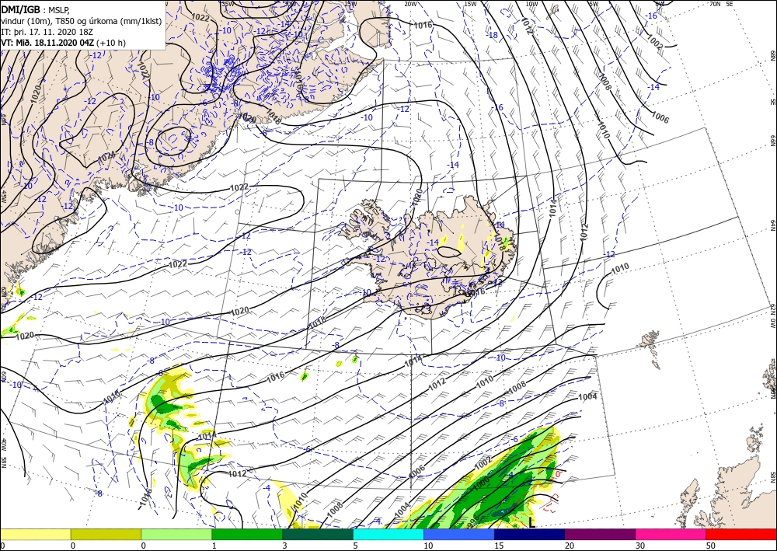Choose the blue 10–15 mm legend swatch
777x551 pixels.
459,534
